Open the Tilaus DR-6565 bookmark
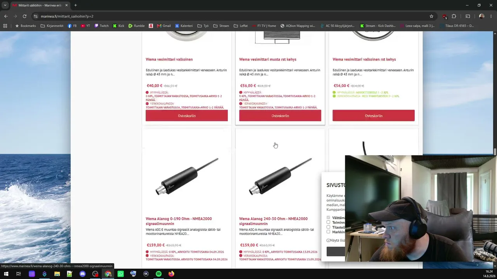 [x=457, y=26]
